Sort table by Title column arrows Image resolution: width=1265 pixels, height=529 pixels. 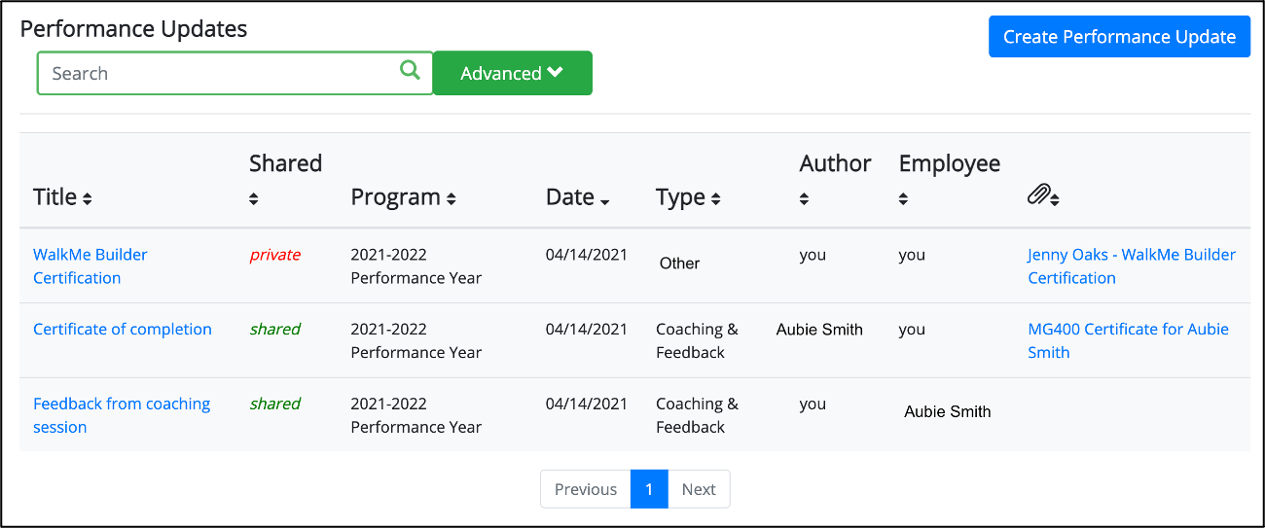point(88,199)
